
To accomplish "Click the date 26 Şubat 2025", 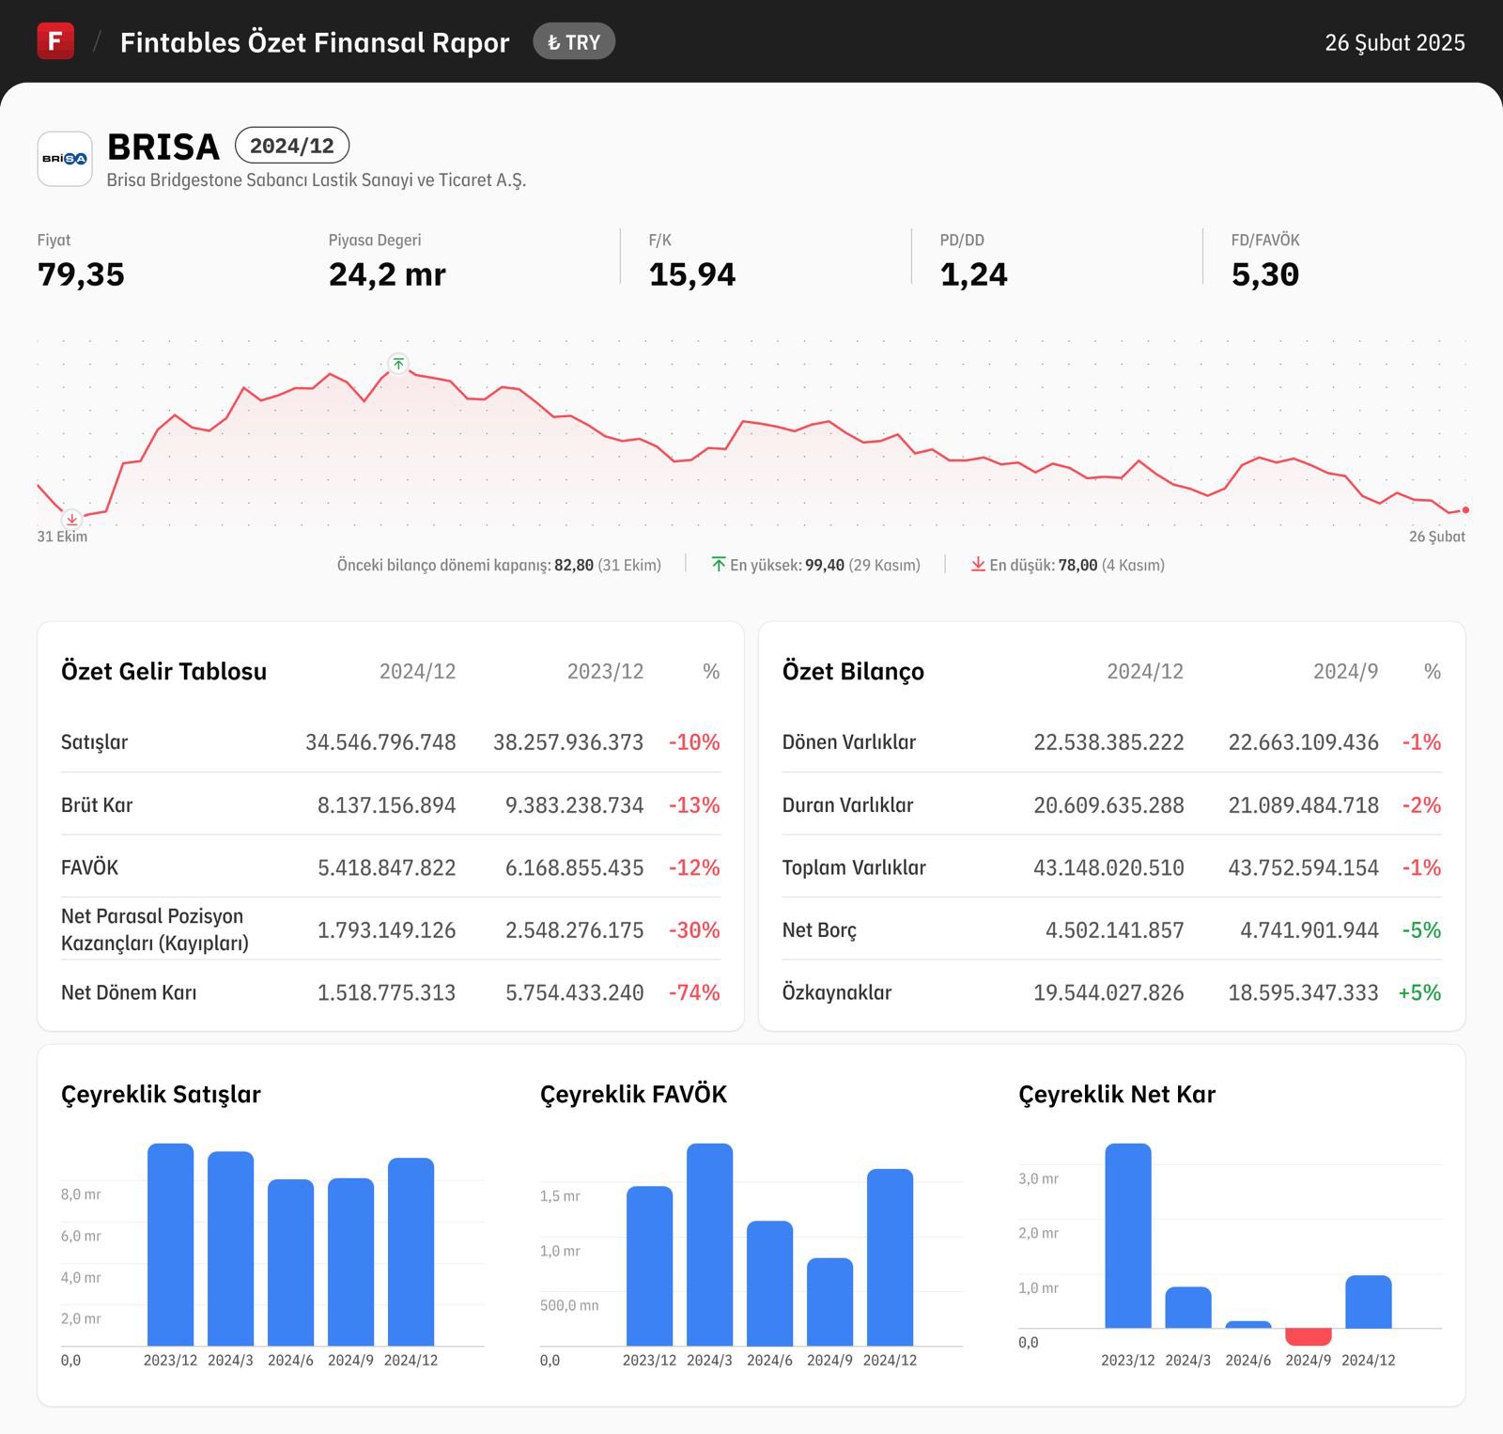I will (1395, 42).
